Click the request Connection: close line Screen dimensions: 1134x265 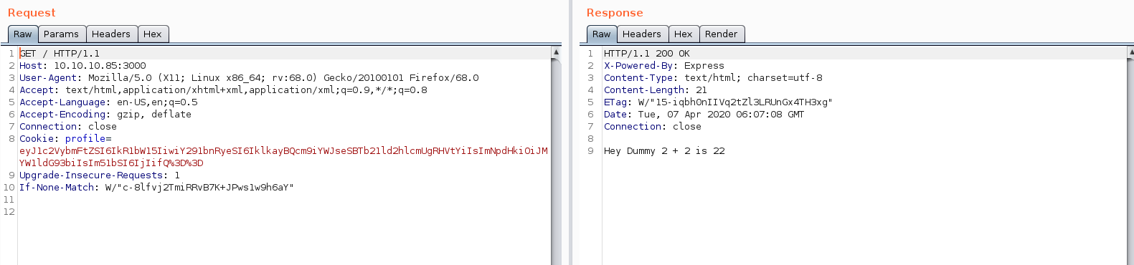pyautogui.click(x=68, y=127)
